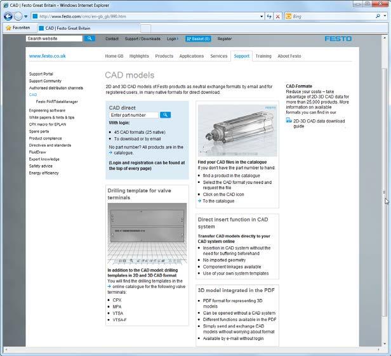The height and width of the screenshot is (356, 391).
Task: Click the Login link
Action: pos(172,39)
